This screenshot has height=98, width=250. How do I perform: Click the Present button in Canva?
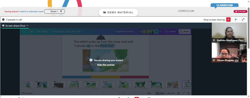pos(170,31)
